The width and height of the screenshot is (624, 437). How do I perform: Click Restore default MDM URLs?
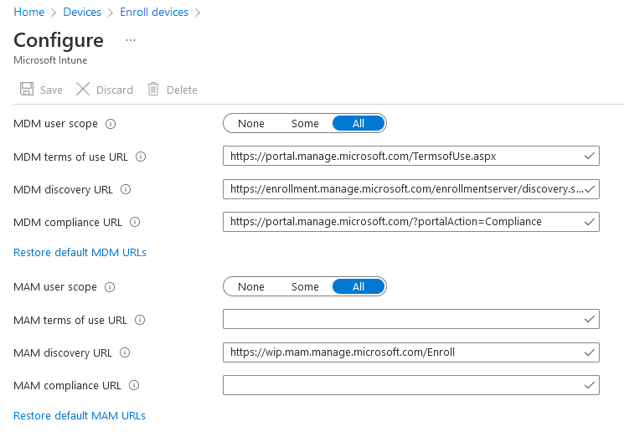[80, 253]
